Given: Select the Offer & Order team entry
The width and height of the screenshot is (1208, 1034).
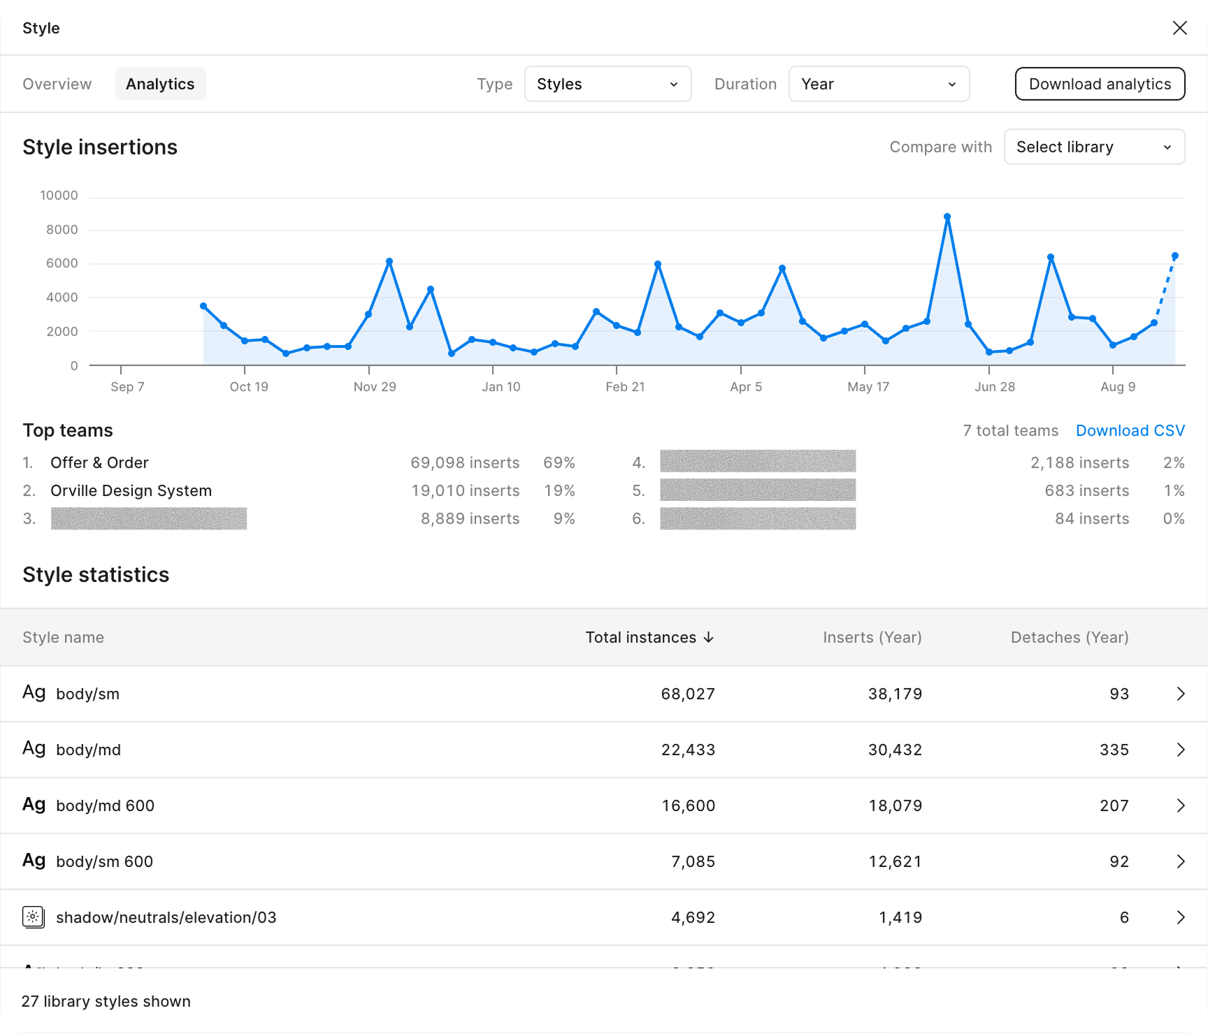Looking at the screenshot, I should pos(99,463).
